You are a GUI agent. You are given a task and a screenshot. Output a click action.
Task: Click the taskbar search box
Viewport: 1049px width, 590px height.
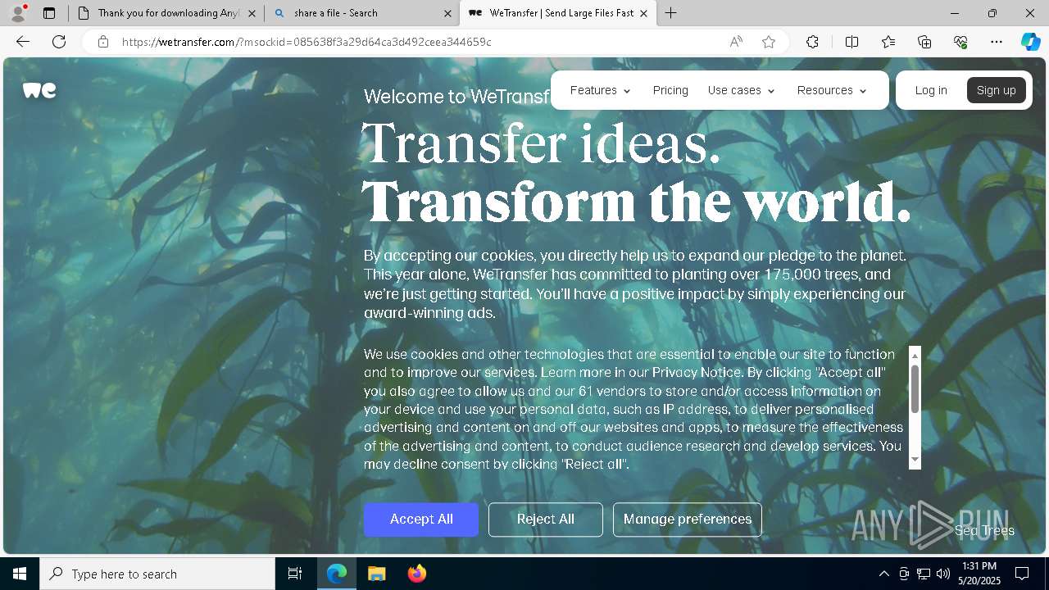(x=157, y=574)
